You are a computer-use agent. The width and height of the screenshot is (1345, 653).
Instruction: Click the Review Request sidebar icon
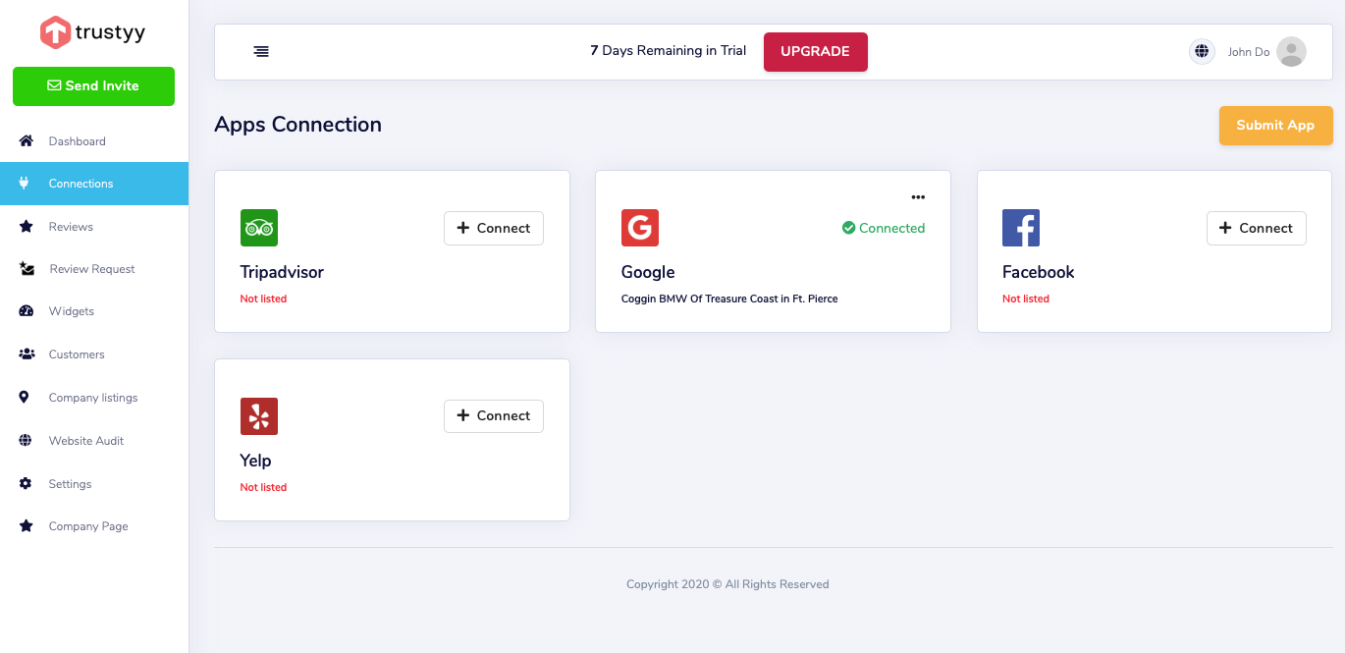tap(27, 269)
